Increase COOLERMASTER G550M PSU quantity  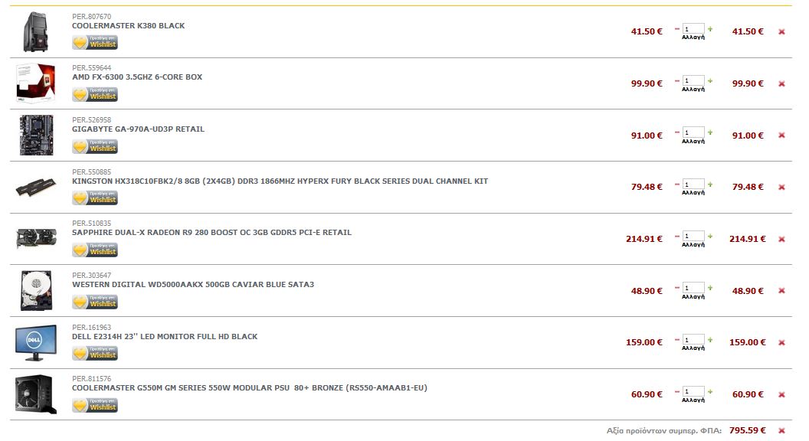coord(710,391)
